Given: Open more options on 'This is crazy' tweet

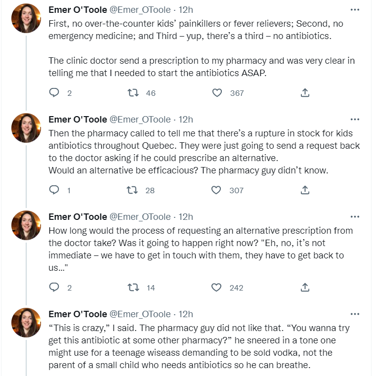Looking at the screenshot, I should [355, 314].
